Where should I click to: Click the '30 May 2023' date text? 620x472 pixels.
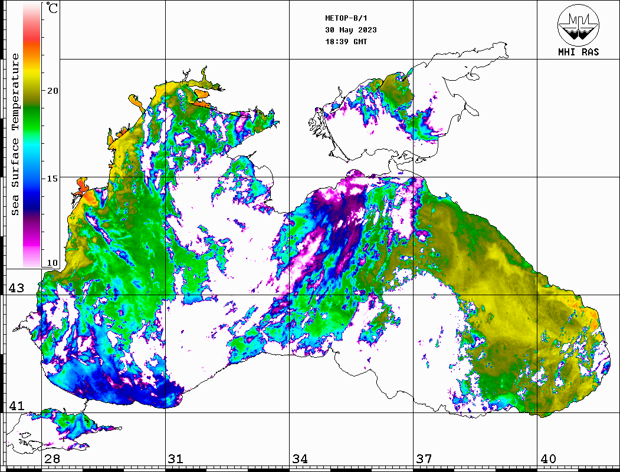[351, 30]
